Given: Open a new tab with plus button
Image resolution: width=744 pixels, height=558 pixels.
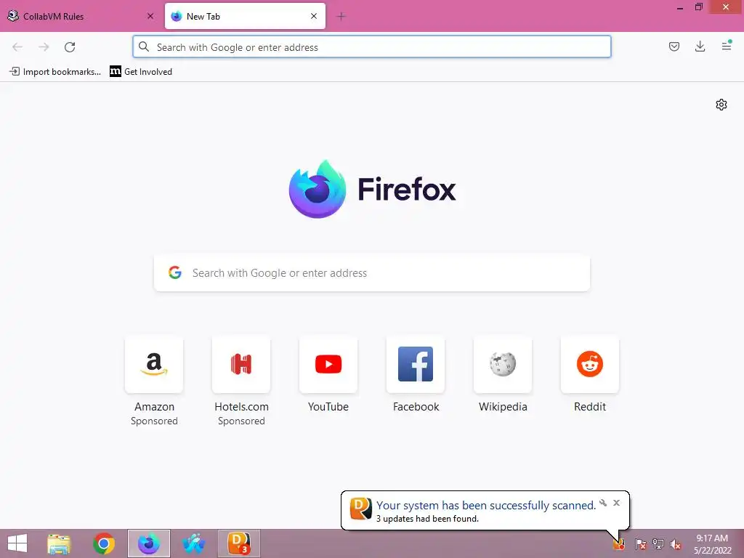Looking at the screenshot, I should [x=341, y=17].
